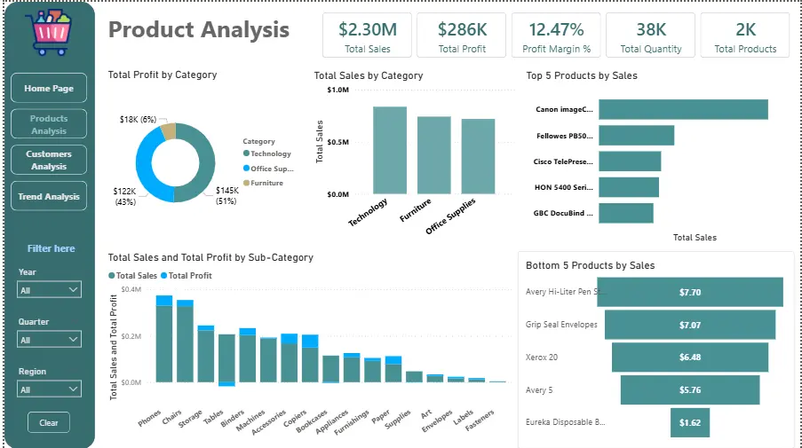Viewport: 802px width, 448px height.
Task: Click the $7.07 Grip Seal Envelopes bar
Action: [x=690, y=325]
